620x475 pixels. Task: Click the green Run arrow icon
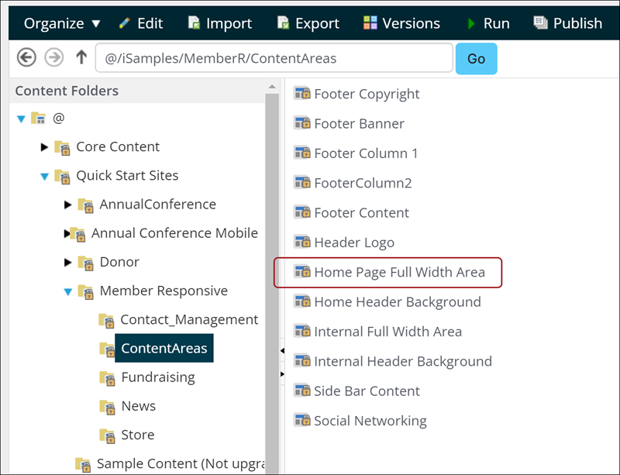[471, 24]
